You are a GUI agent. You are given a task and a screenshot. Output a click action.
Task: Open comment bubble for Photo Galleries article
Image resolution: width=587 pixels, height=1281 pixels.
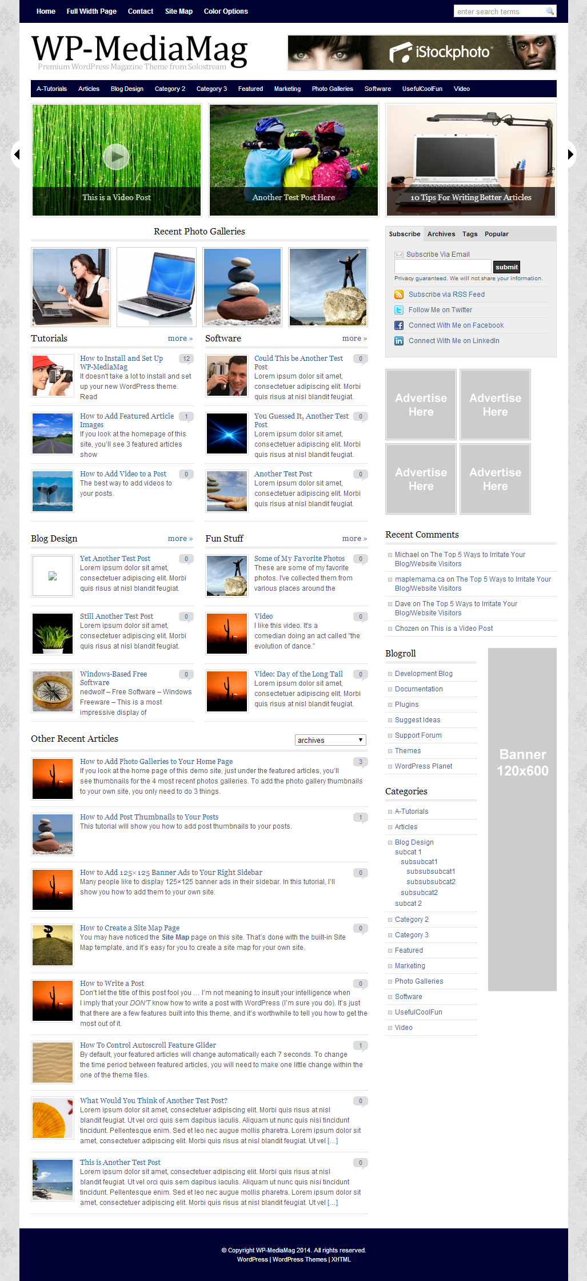coord(361,762)
